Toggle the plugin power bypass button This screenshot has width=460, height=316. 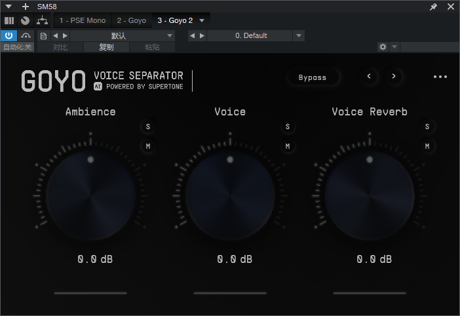tap(9, 35)
